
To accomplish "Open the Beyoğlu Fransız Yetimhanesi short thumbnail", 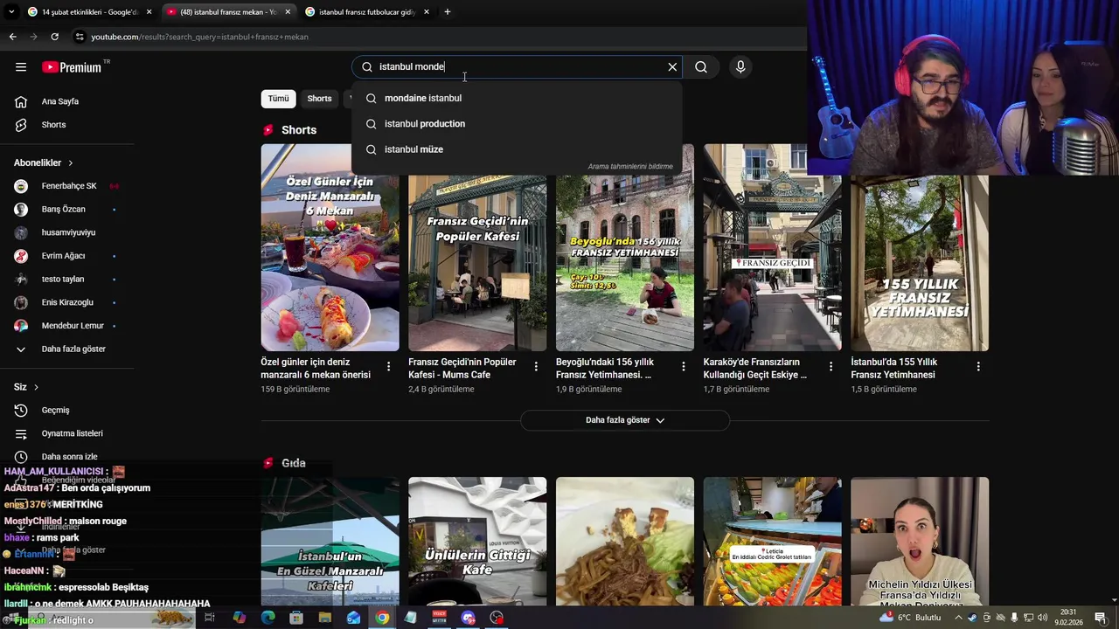I will click(x=625, y=247).
